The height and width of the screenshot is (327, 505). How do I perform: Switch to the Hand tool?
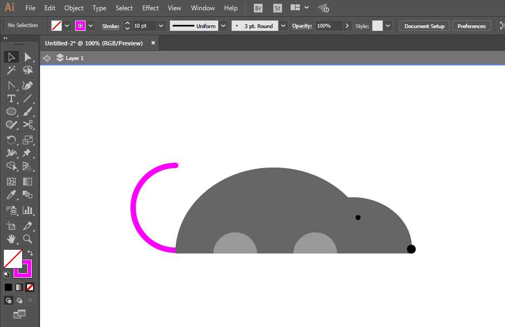pyautogui.click(x=11, y=238)
